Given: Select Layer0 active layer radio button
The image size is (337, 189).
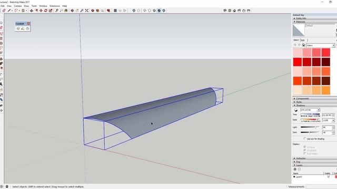Looking at the screenshot, I should [x=294, y=177].
